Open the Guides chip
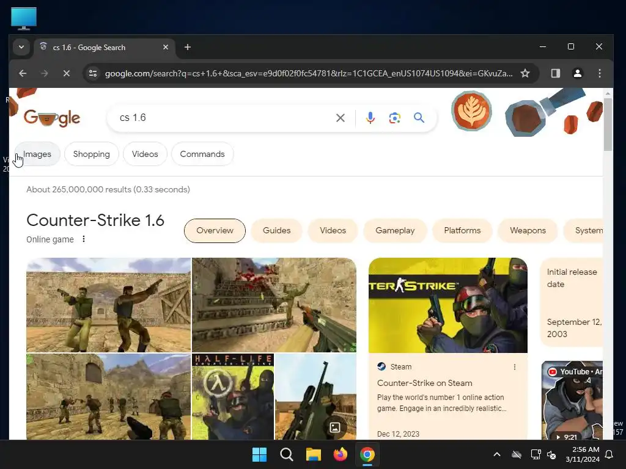This screenshot has height=469, width=626. click(x=277, y=230)
